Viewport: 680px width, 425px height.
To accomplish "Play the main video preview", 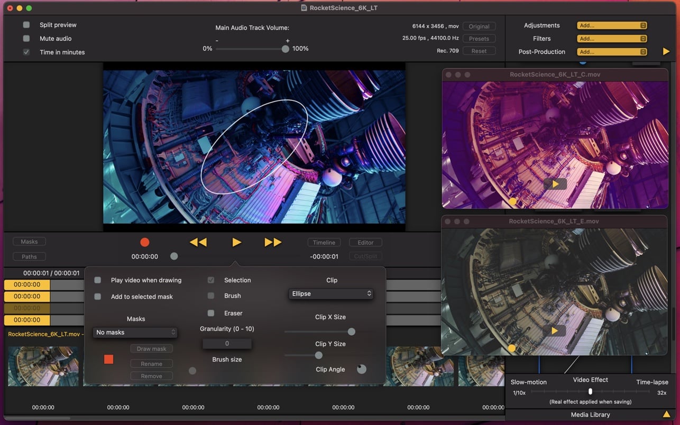I will (x=236, y=242).
